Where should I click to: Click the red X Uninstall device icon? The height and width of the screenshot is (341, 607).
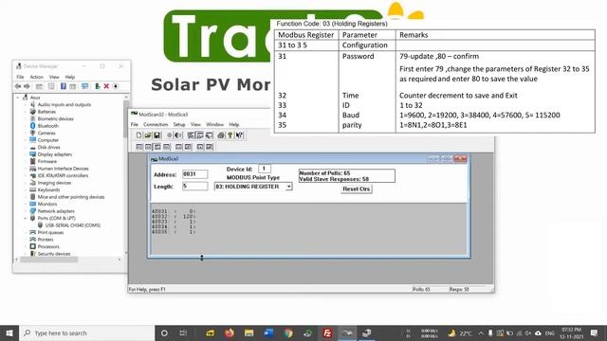point(106,86)
